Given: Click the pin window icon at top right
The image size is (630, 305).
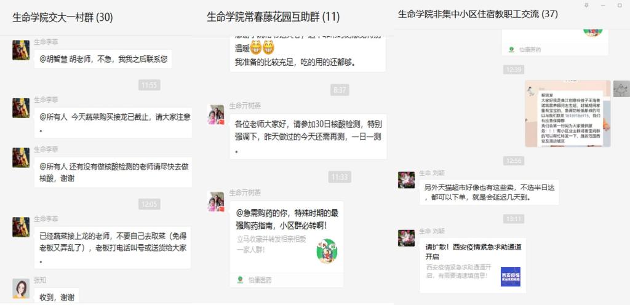Looking at the screenshot, I should pos(586,5).
